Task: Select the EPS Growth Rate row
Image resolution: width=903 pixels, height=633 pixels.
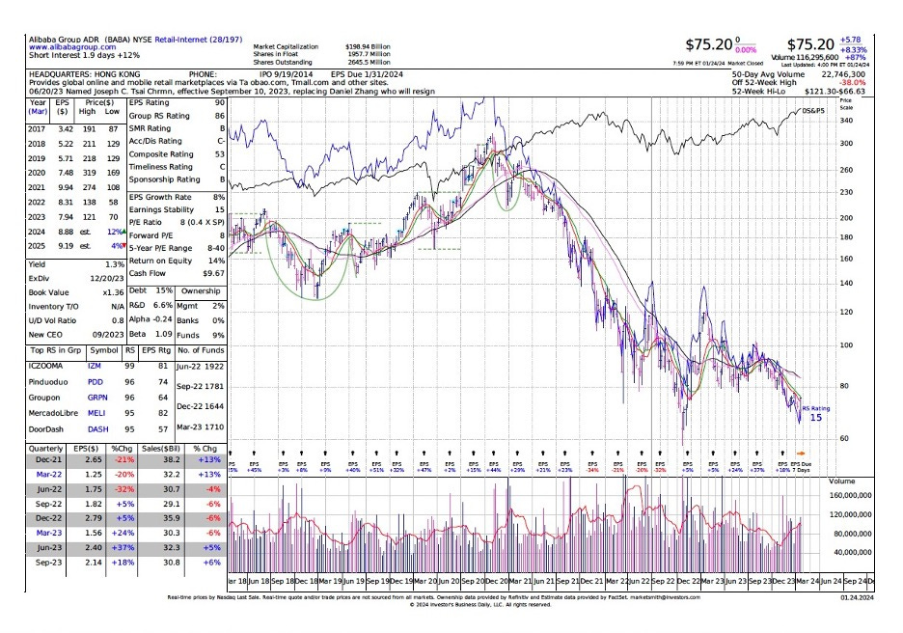Action: pos(177,197)
